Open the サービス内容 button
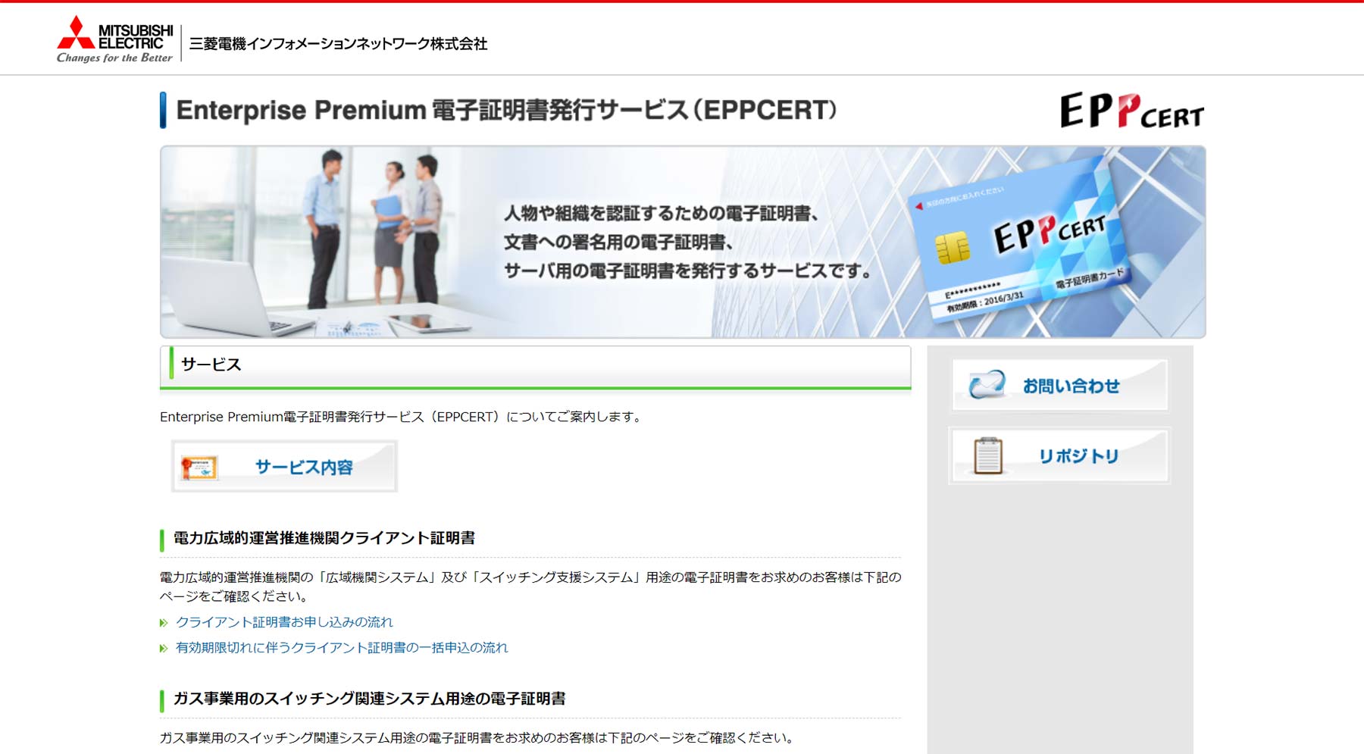1364x754 pixels. tap(284, 467)
